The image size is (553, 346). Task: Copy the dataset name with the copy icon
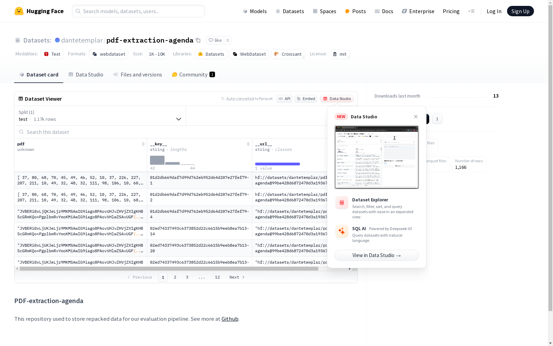(x=198, y=40)
